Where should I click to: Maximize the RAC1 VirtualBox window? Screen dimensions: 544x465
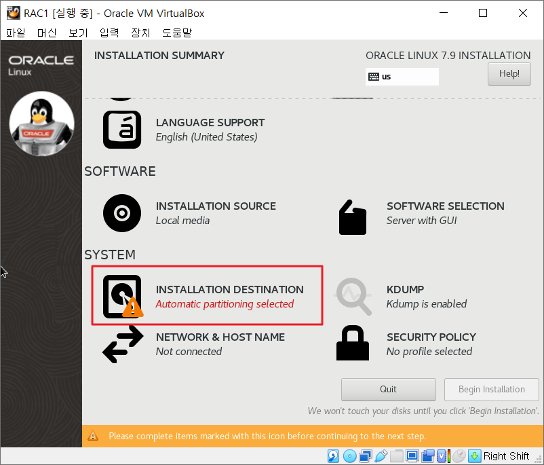(482, 13)
